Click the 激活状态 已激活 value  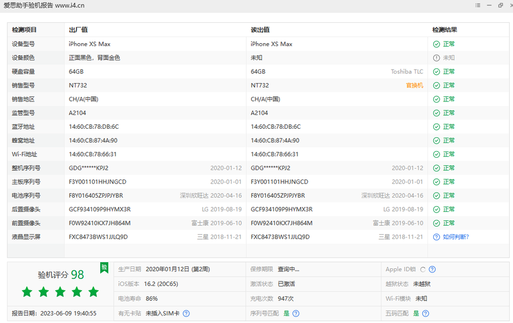pyautogui.click(x=286, y=284)
